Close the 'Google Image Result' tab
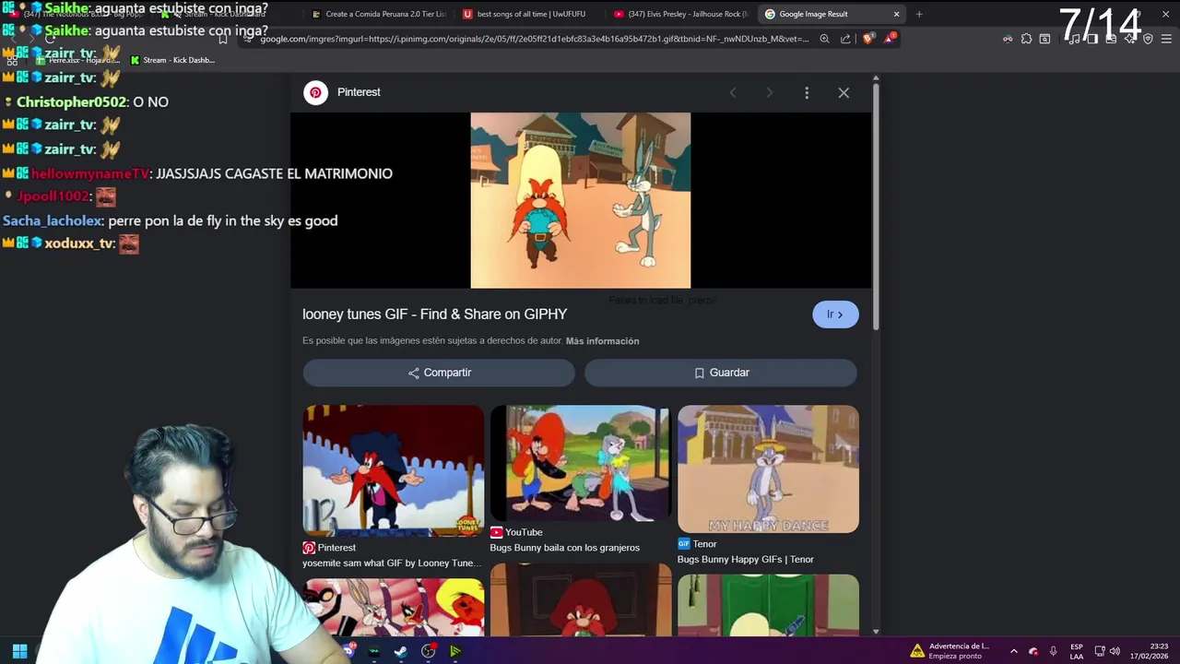This screenshot has height=664, width=1180. coord(896,14)
